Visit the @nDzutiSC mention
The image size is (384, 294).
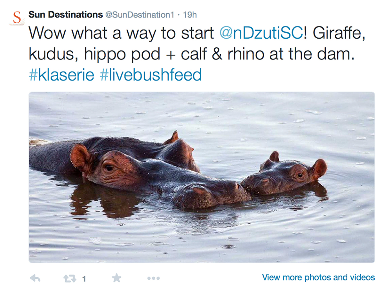[x=261, y=33]
